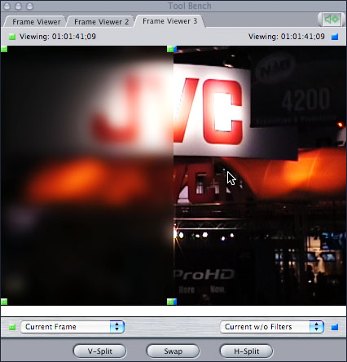Click the unfiltered right half of the frame
The height and width of the screenshot is (362, 347).
coord(260,175)
